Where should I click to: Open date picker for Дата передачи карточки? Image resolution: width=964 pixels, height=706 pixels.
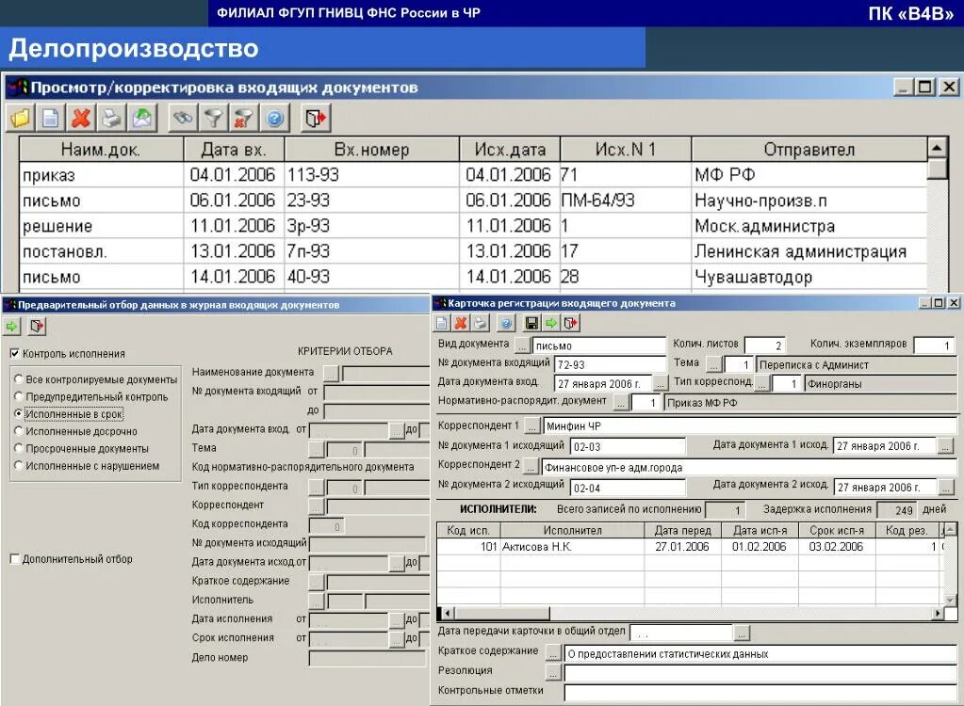[x=742, y=633]
